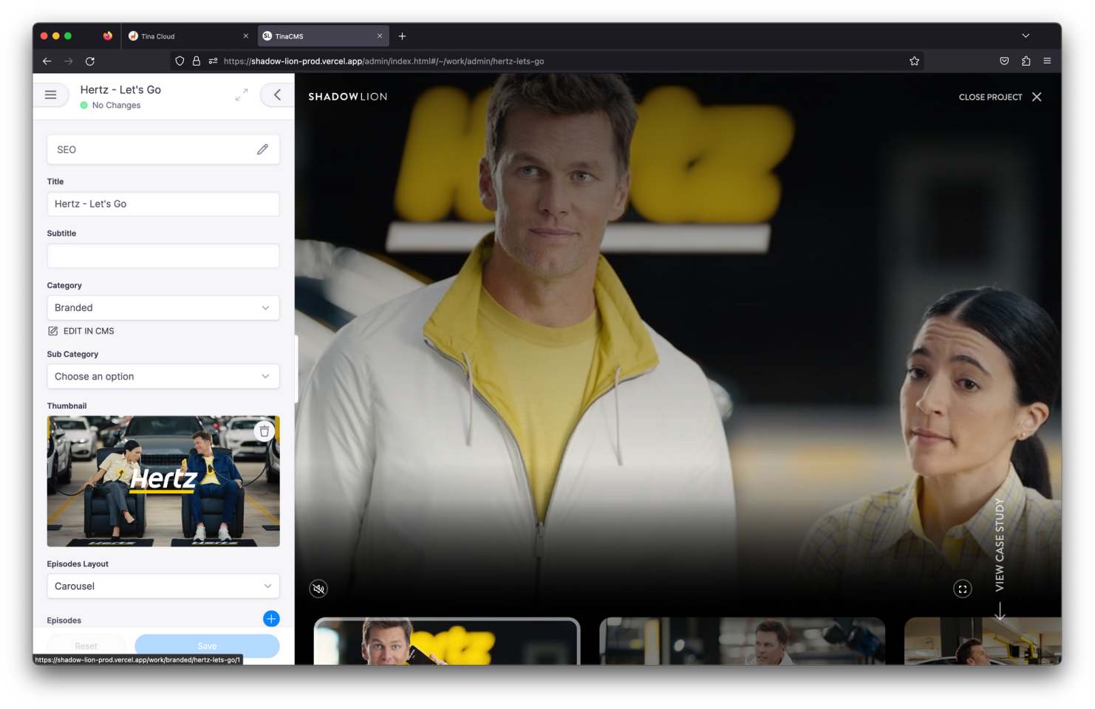Open the extensions puzzle icon
This screenshot has width=1095, height=709.
[x=1026, y=61]
